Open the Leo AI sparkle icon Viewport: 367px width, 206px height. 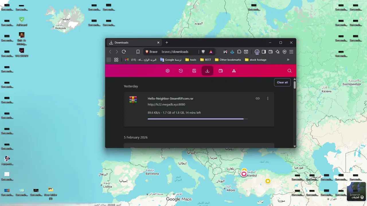tap(278, 52)
